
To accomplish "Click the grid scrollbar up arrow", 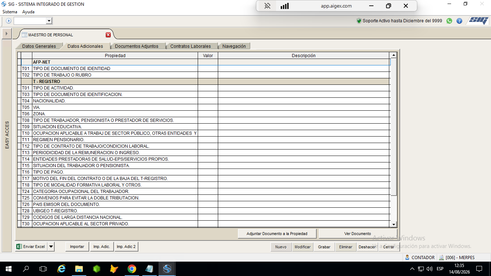I will coord(394,55).
